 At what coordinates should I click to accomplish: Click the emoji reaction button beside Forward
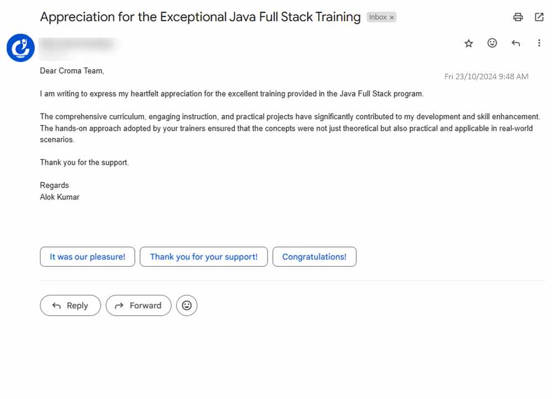[x=187, y=305]
